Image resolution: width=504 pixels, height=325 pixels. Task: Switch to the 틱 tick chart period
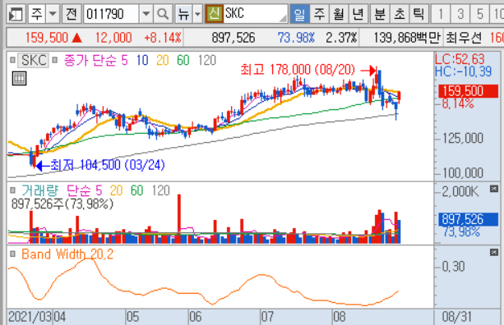(x=418, y=14)
